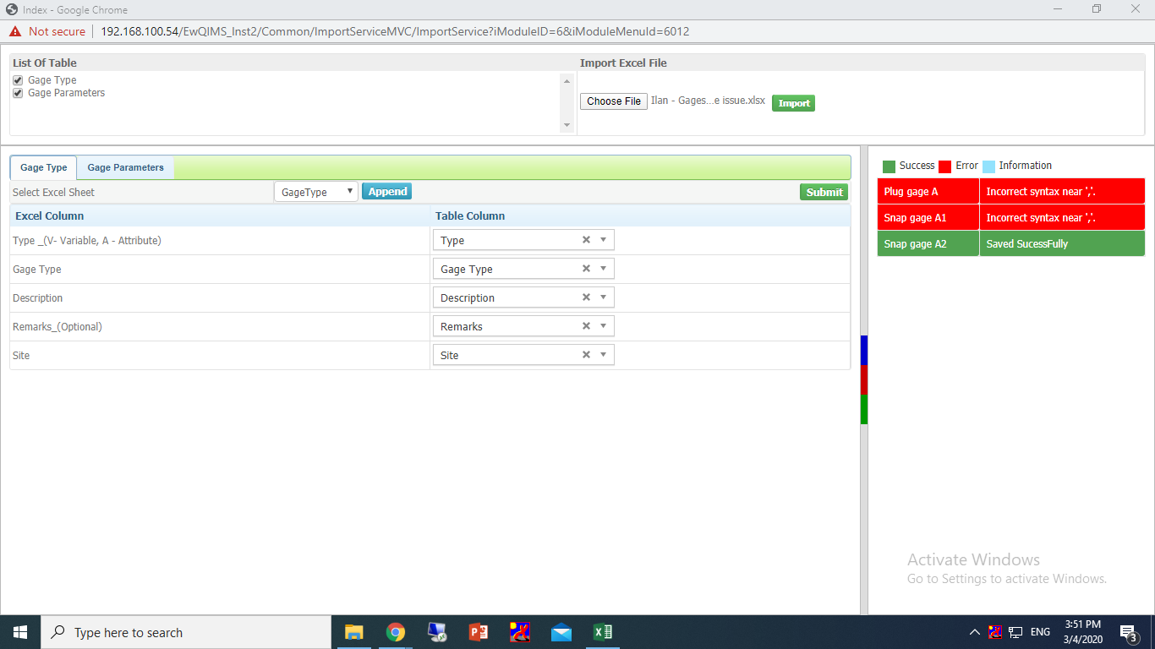Screen dimensions: 1155x649
Task: Clear the Site column selection
Action: (586, 355)
